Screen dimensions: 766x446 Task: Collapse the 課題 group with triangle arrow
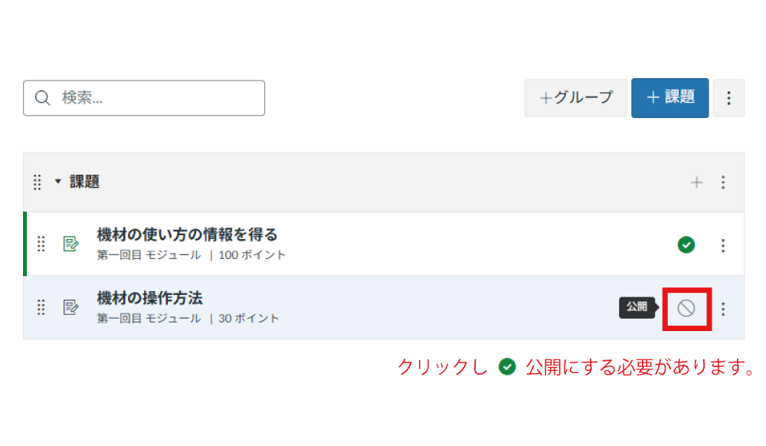pyautogui.click(x=57, y=182)
